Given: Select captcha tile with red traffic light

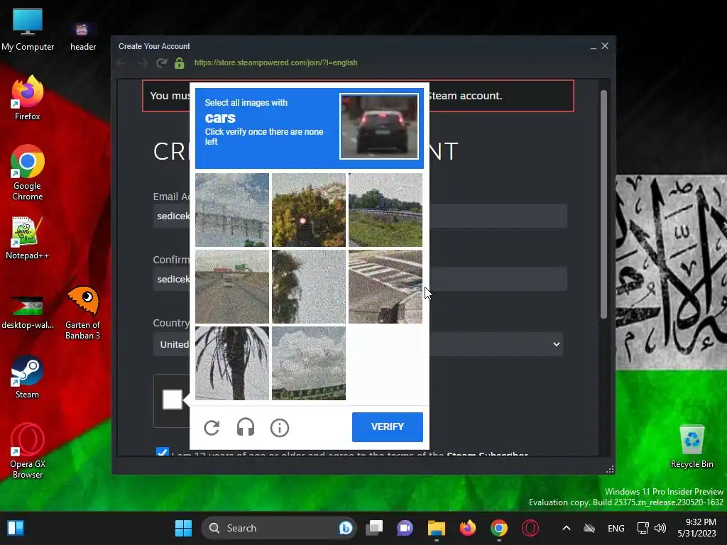Looking at the screenshot, I should click(309, 210).
